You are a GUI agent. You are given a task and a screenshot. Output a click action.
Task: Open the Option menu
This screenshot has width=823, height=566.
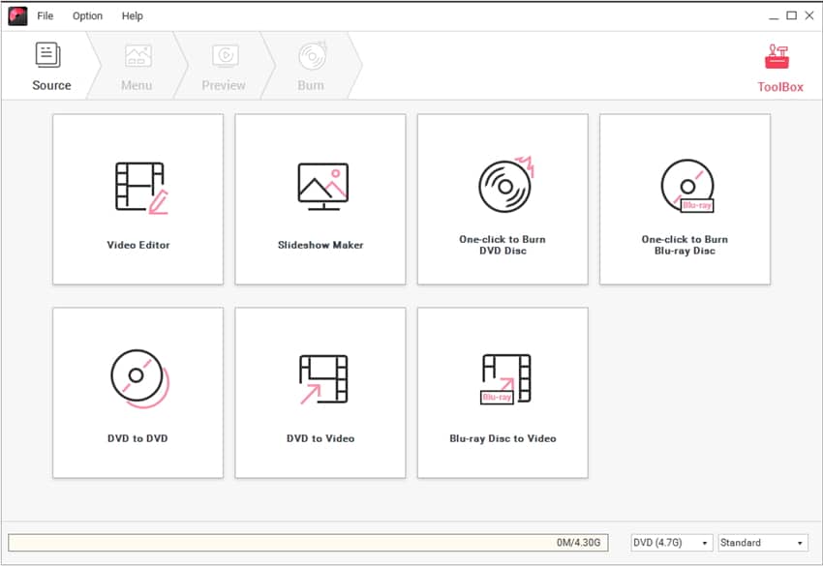87,16
